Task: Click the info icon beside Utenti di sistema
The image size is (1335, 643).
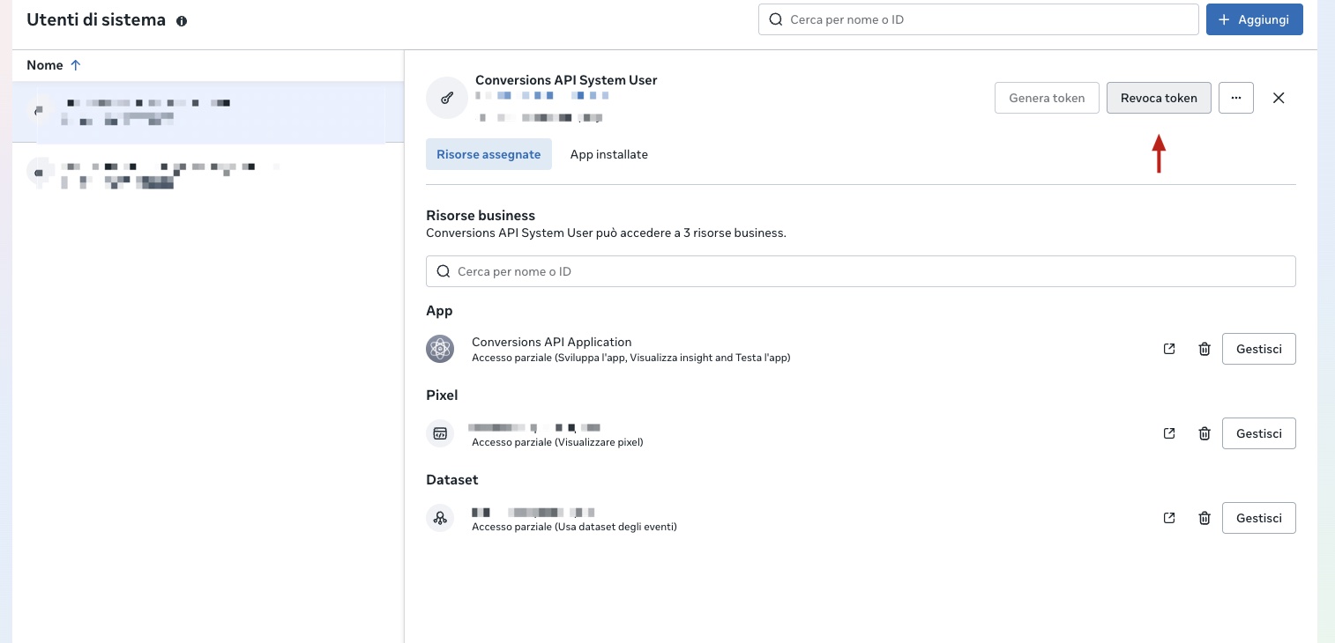Action: tap(182, 21)
